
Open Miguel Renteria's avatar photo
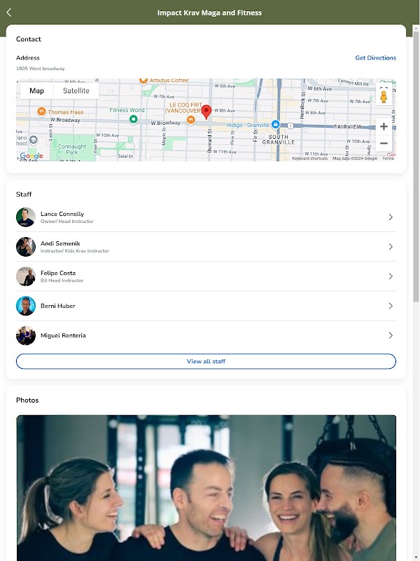26,335
